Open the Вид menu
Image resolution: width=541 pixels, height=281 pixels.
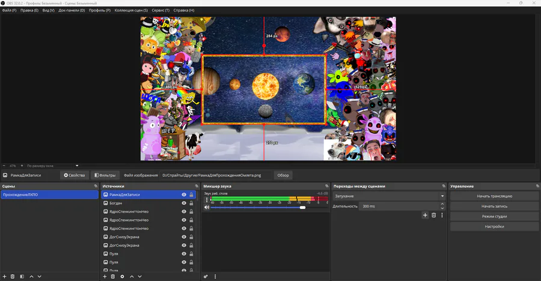point(48,10)
